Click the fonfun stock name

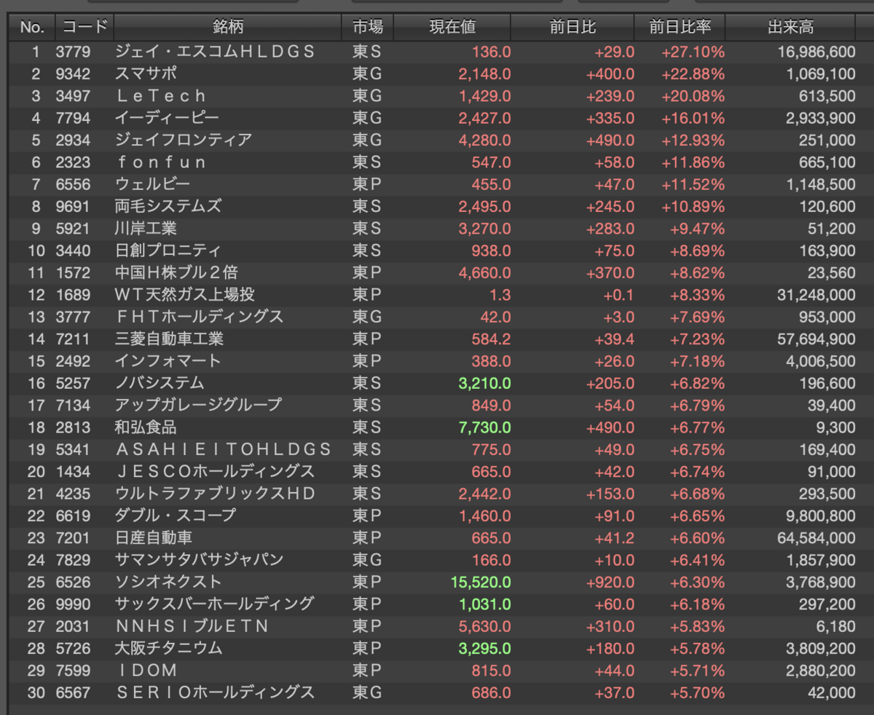point(161,162)
